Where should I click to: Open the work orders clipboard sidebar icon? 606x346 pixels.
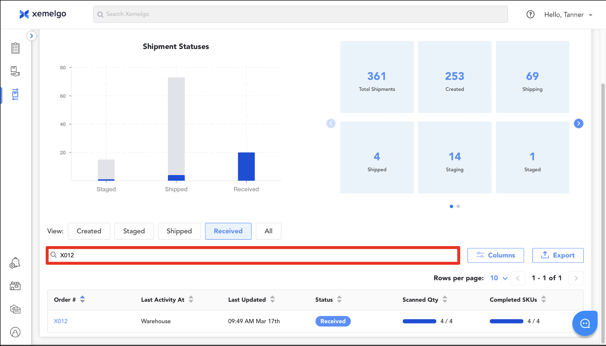click(15, 48)
